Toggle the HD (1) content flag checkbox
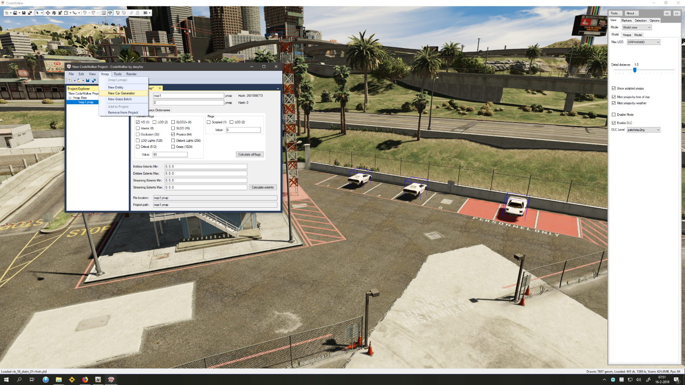Screen dimensions: 685x385 coord(138,122)
